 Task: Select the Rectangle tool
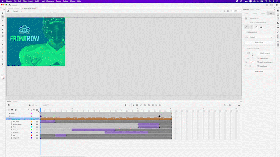(3, 36)
